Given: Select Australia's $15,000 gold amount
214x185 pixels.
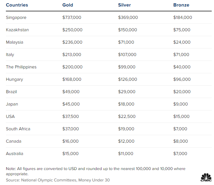Looking at the screenshot, I should coord(70,154).
